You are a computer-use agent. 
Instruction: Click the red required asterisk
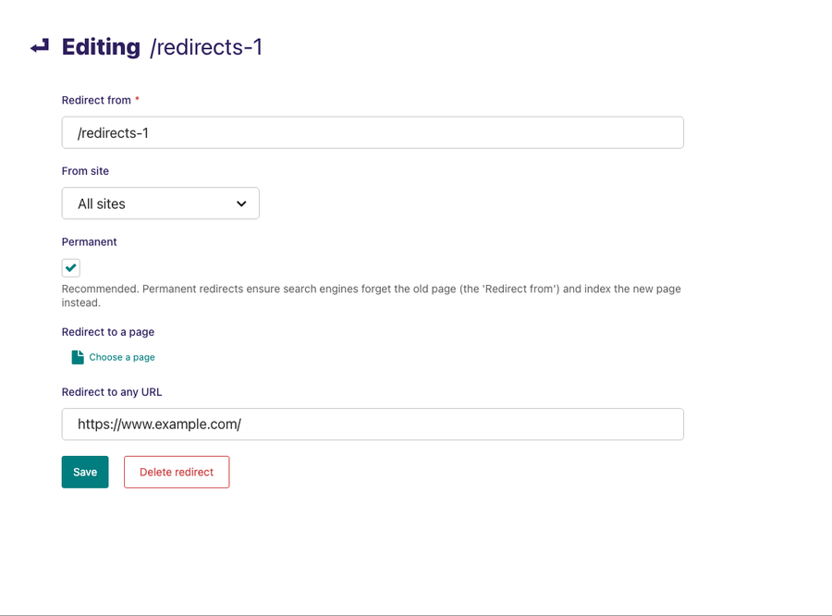138,100
